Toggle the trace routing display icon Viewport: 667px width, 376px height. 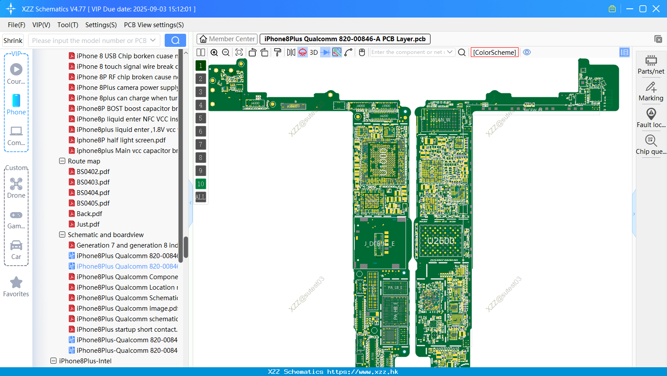tap(337, 53)
